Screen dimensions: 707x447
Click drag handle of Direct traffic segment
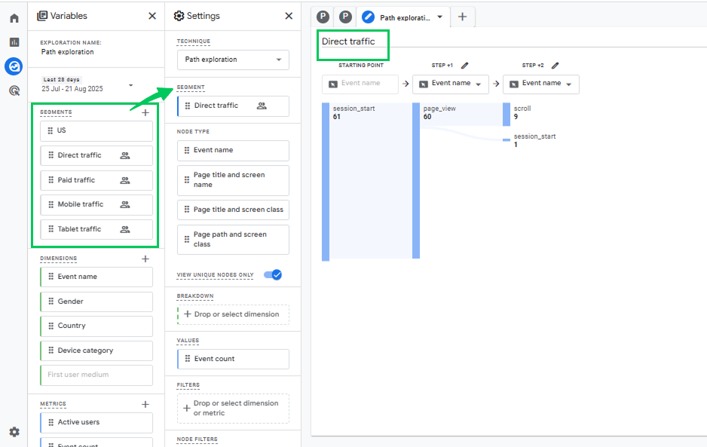(50, 155)
